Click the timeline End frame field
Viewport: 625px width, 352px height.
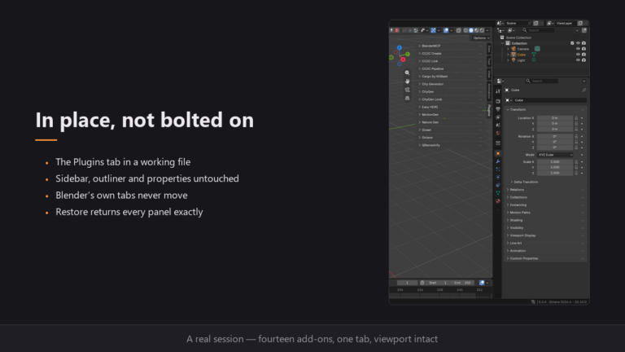(463, 283)
